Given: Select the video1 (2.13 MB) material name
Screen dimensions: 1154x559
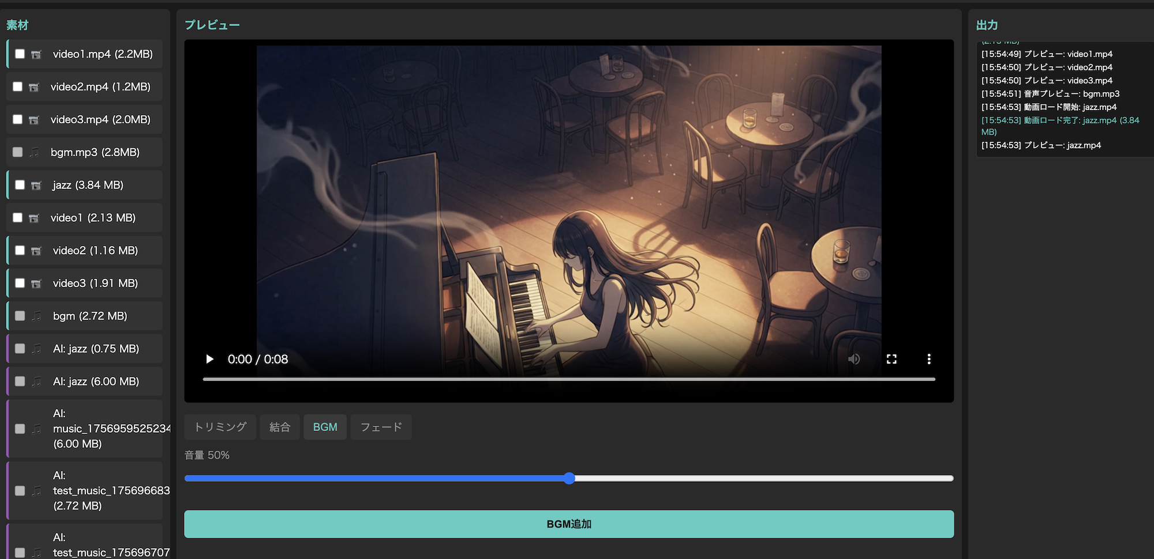Looking at the screenshot, I should pyautogui.click(x=93, y=218).
